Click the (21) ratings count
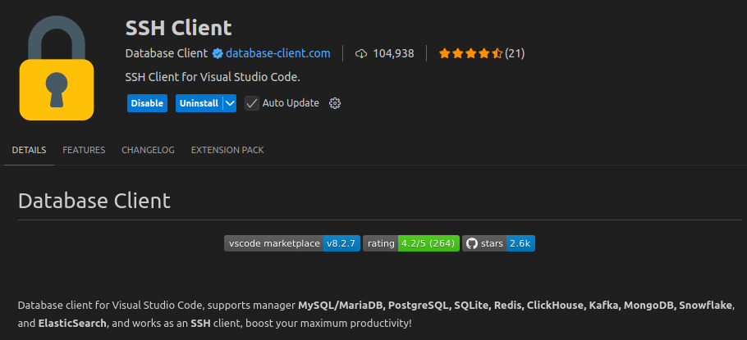Viewport: 747px width, 340px height. tap(515, 53)
